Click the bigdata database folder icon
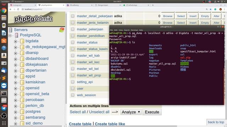This screenshot has width=227, height=127. tap(22, 41)
